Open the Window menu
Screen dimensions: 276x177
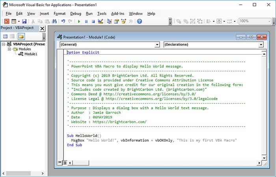(x=136, y=13)
